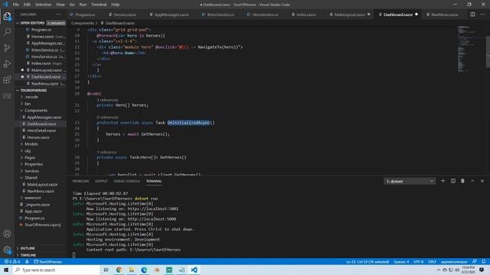490x275 pixels.
Task: Open App.razor in the file tree
Action: coord(33,211)
